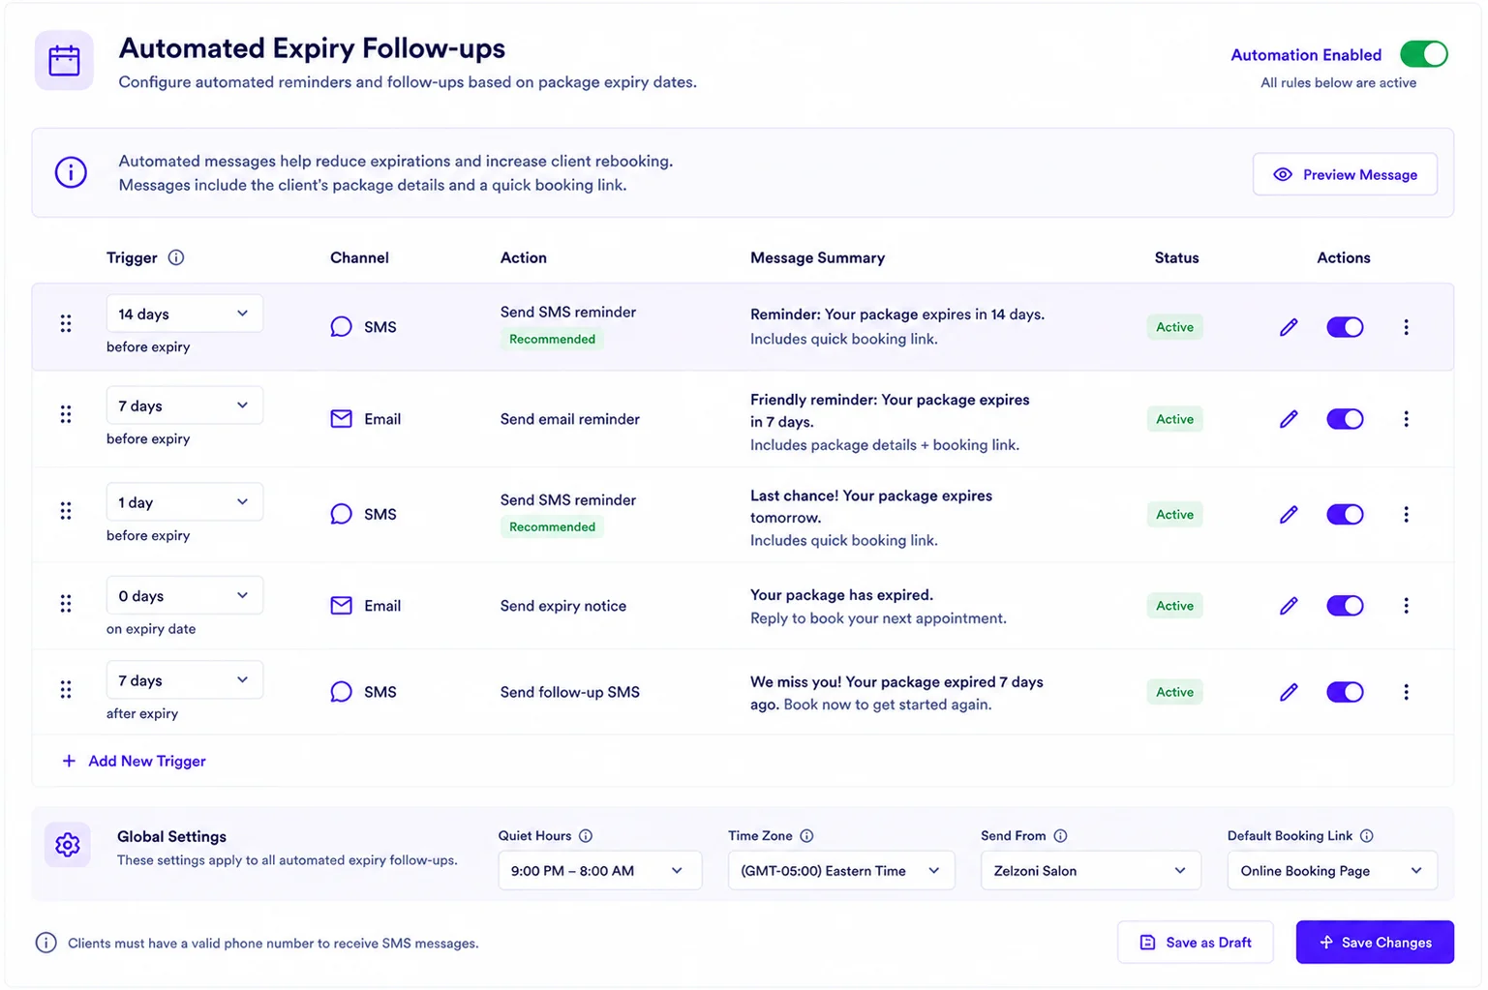Edit the email reminder rule with pencil icon
This screenshot has width=1488, height=990.
(x=1289, y=419)
